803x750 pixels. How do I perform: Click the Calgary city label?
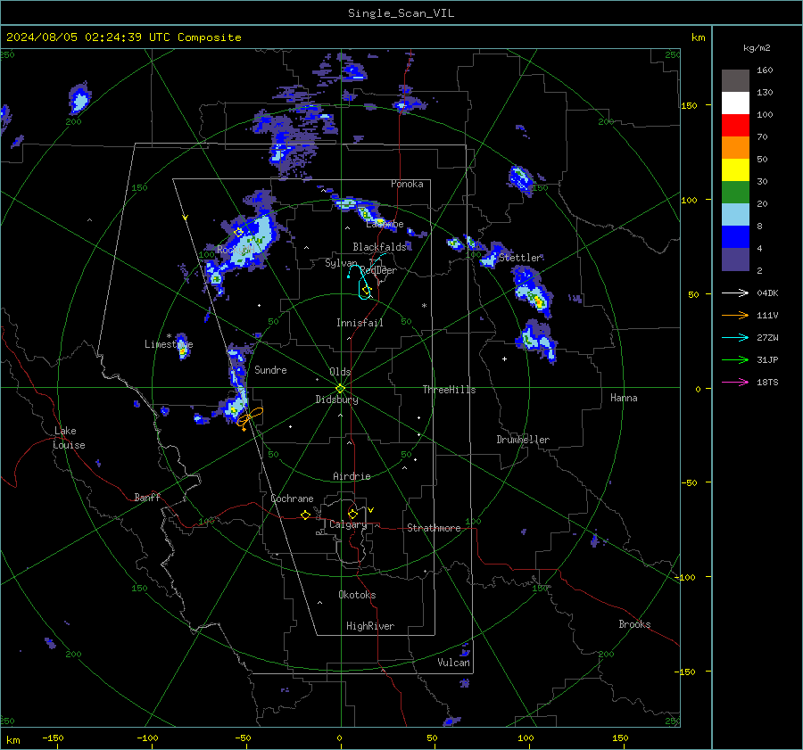(x=348, y=524)
